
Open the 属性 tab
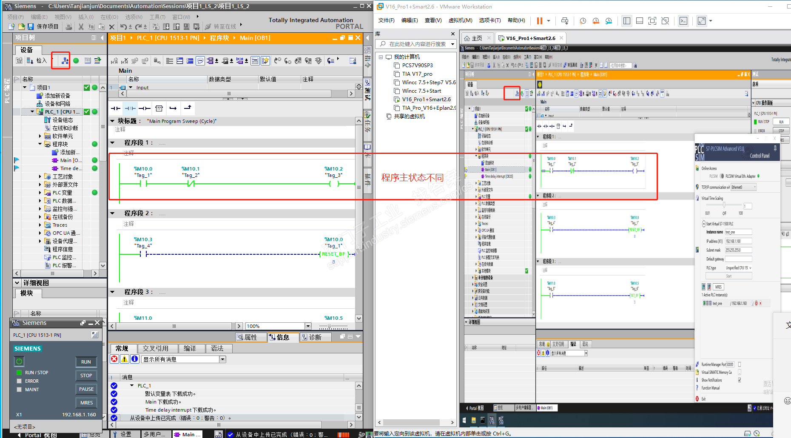click(x=250, y=337)
